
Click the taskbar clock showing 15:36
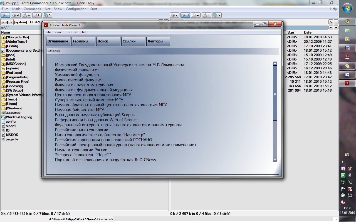(x=347, y=208)
